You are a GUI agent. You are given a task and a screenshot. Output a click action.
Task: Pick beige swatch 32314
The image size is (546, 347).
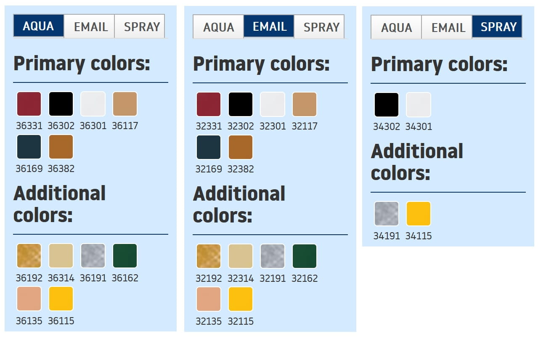point(241,256)
